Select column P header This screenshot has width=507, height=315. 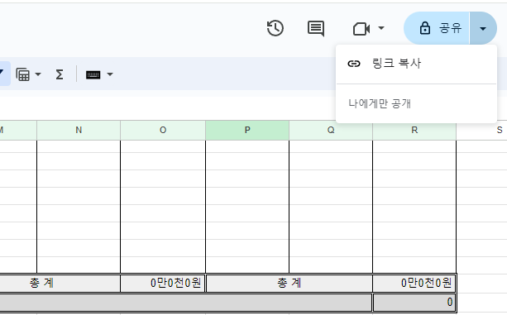(247, 130)
